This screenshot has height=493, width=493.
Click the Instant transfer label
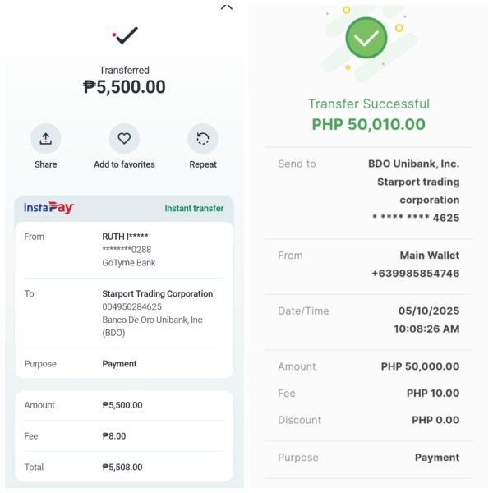[194, 209]
